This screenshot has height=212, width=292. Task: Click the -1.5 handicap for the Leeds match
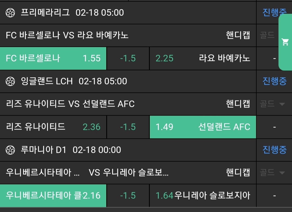pos(128,127)
